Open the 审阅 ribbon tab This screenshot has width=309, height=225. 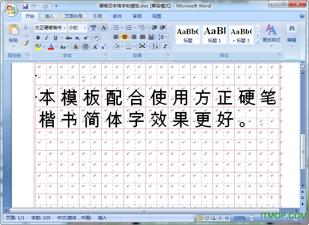137,16
